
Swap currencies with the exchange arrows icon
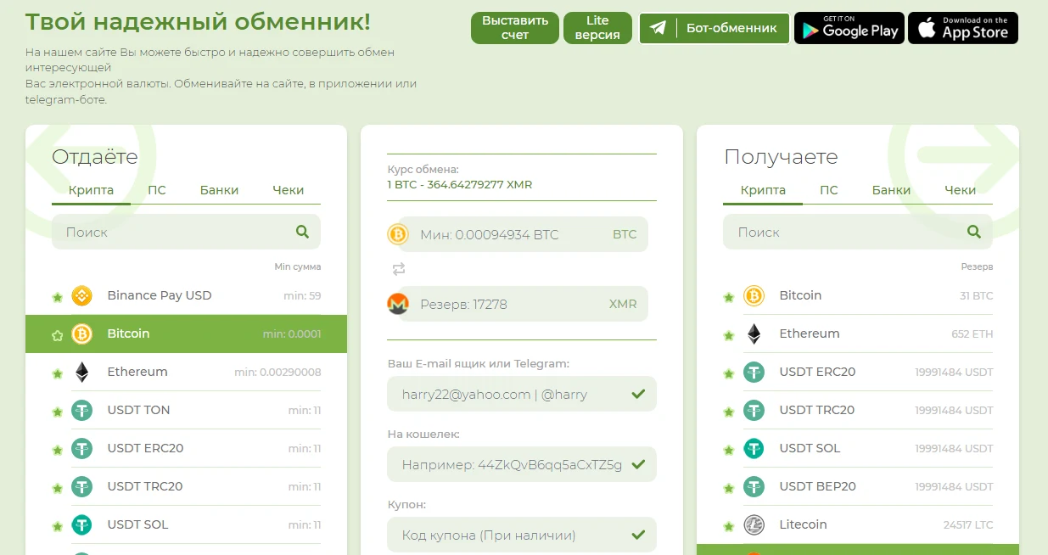(399, 269)
